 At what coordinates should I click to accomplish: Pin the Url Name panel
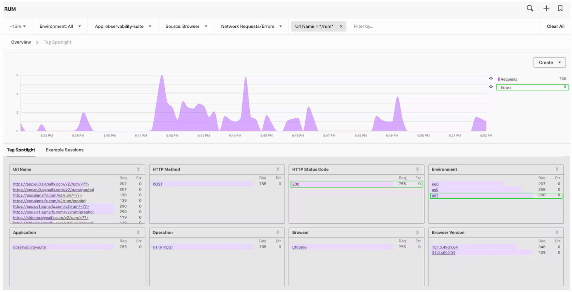tap(138, 169)
